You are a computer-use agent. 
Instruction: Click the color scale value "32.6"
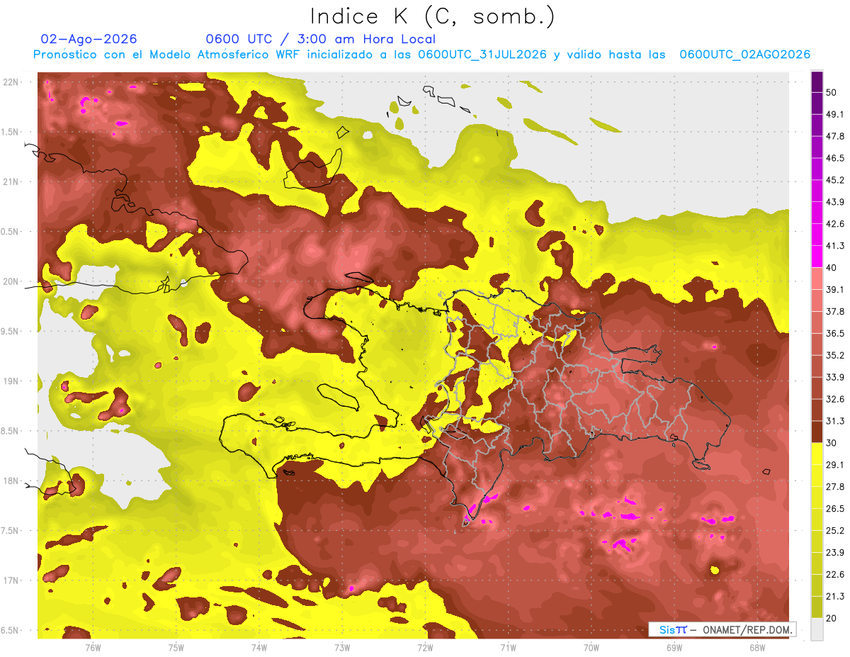(x=835, y=399)
